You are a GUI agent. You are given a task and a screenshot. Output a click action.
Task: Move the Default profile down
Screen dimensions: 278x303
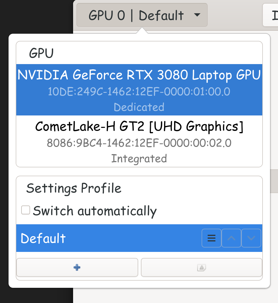251,238
